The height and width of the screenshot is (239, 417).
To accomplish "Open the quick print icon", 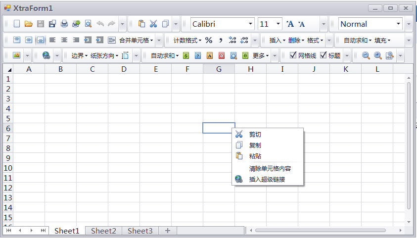I will coord(76,24).
